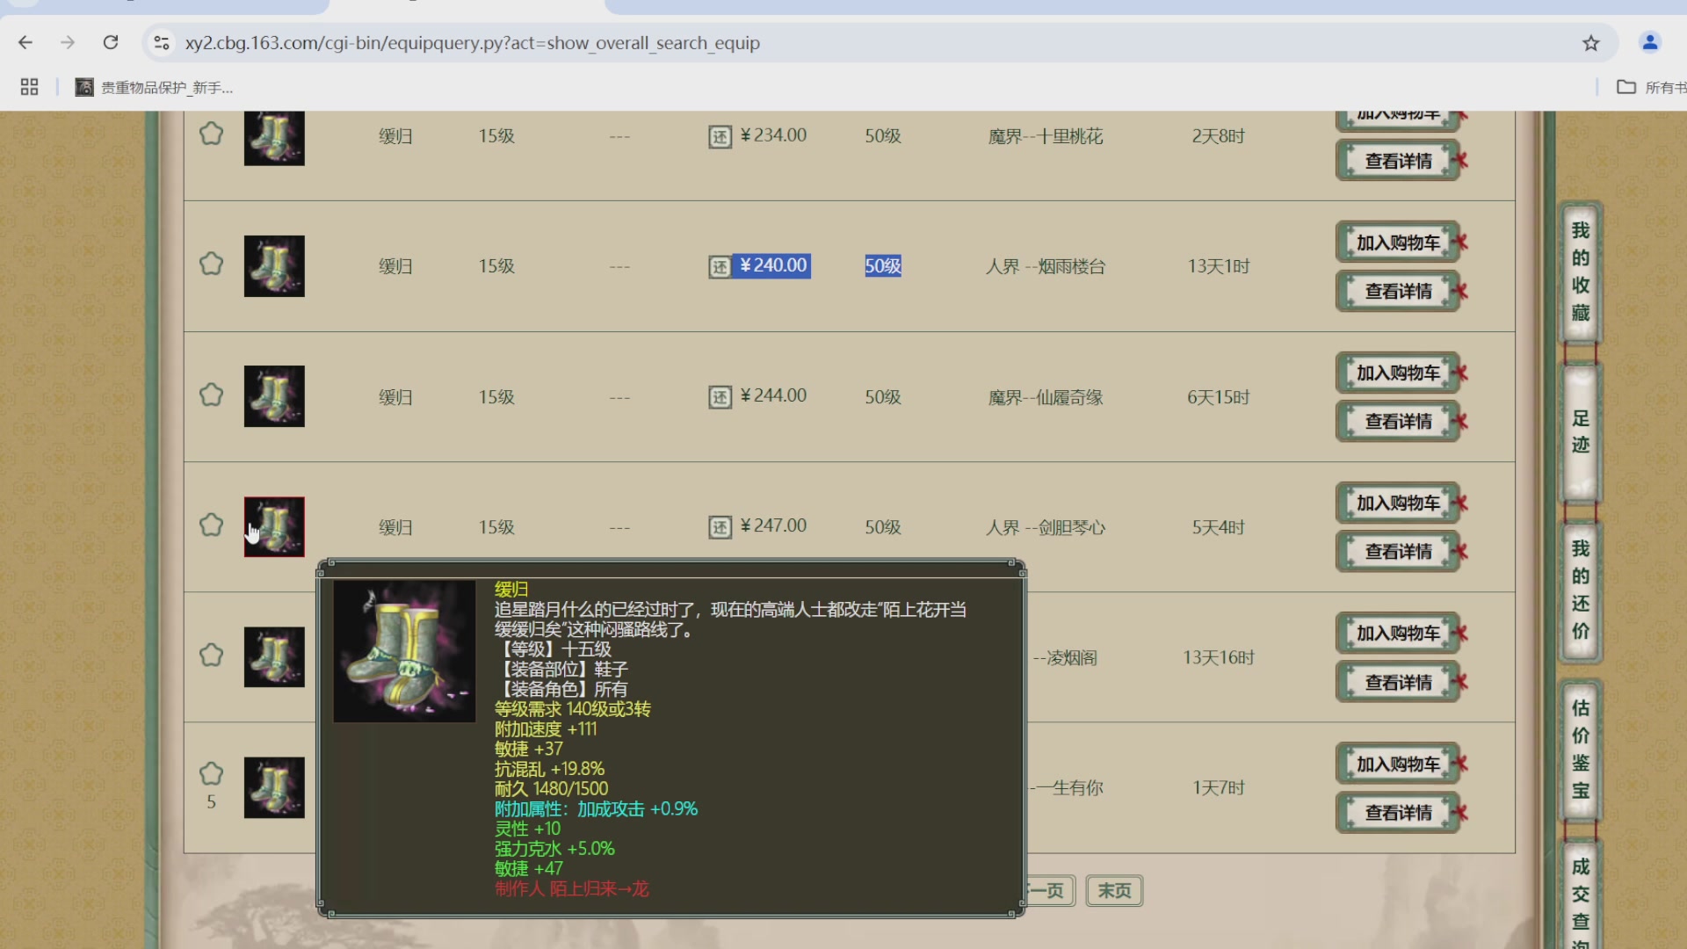Click server name 人界 --剑胆琴心
1687x949 pixels.
click(1045, 527)
